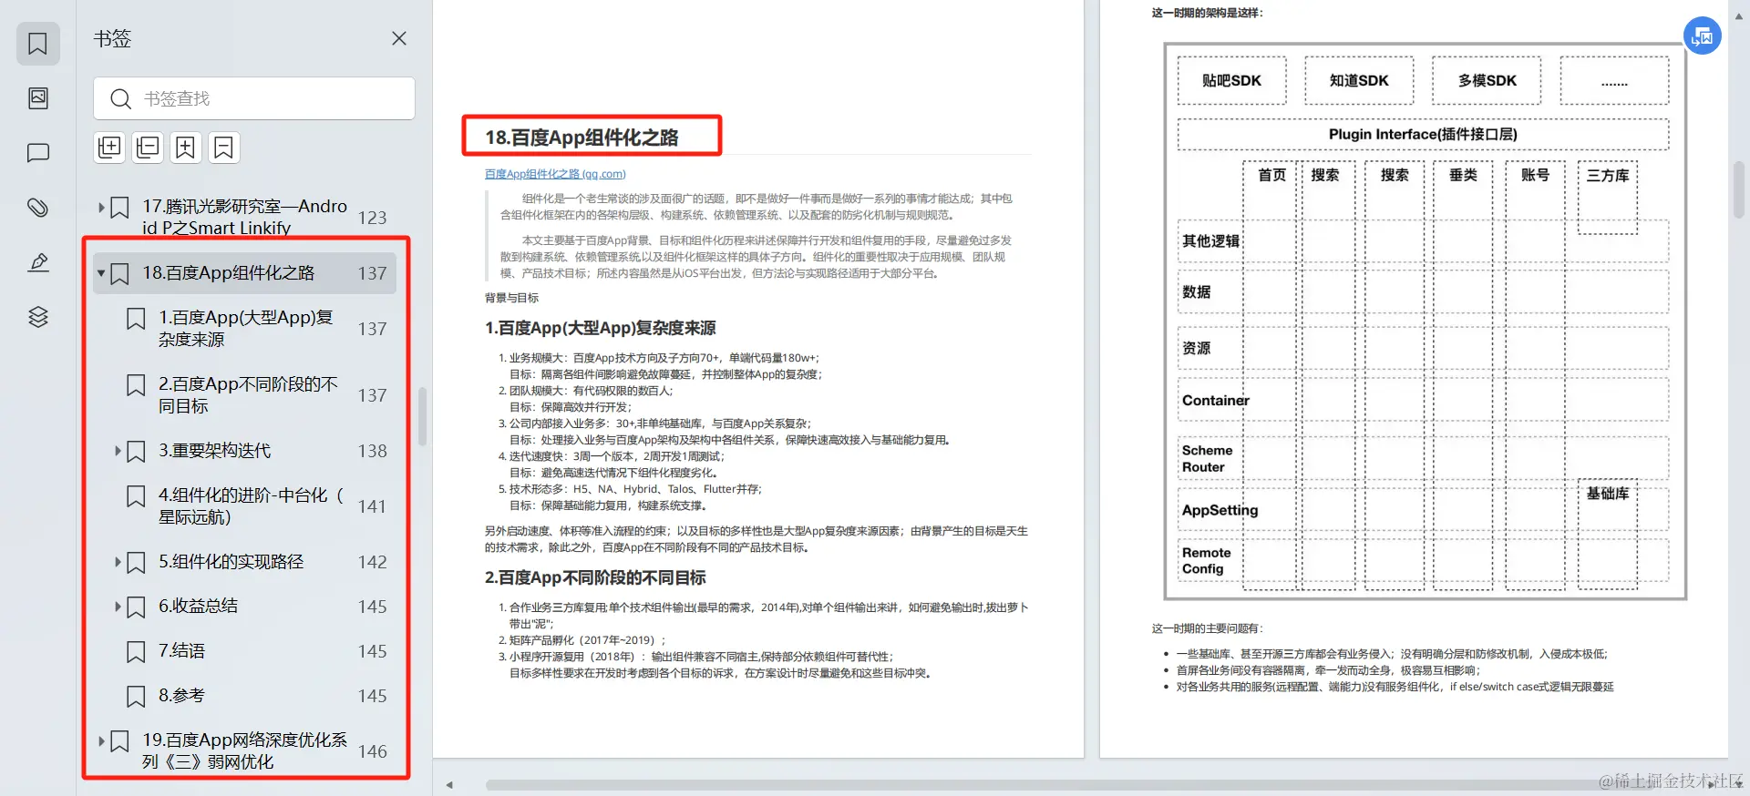Click heading 1.百度App(大型App)复杂度来源 in page

pyautogui.click(x=600, y=328)
